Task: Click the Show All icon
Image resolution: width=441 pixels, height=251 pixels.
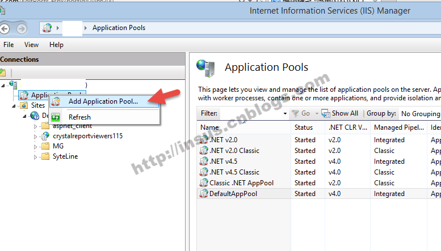Action: click(326, 113)
